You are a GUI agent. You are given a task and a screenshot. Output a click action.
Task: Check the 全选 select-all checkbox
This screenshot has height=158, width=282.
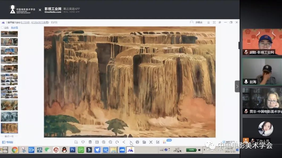[2, 28]
